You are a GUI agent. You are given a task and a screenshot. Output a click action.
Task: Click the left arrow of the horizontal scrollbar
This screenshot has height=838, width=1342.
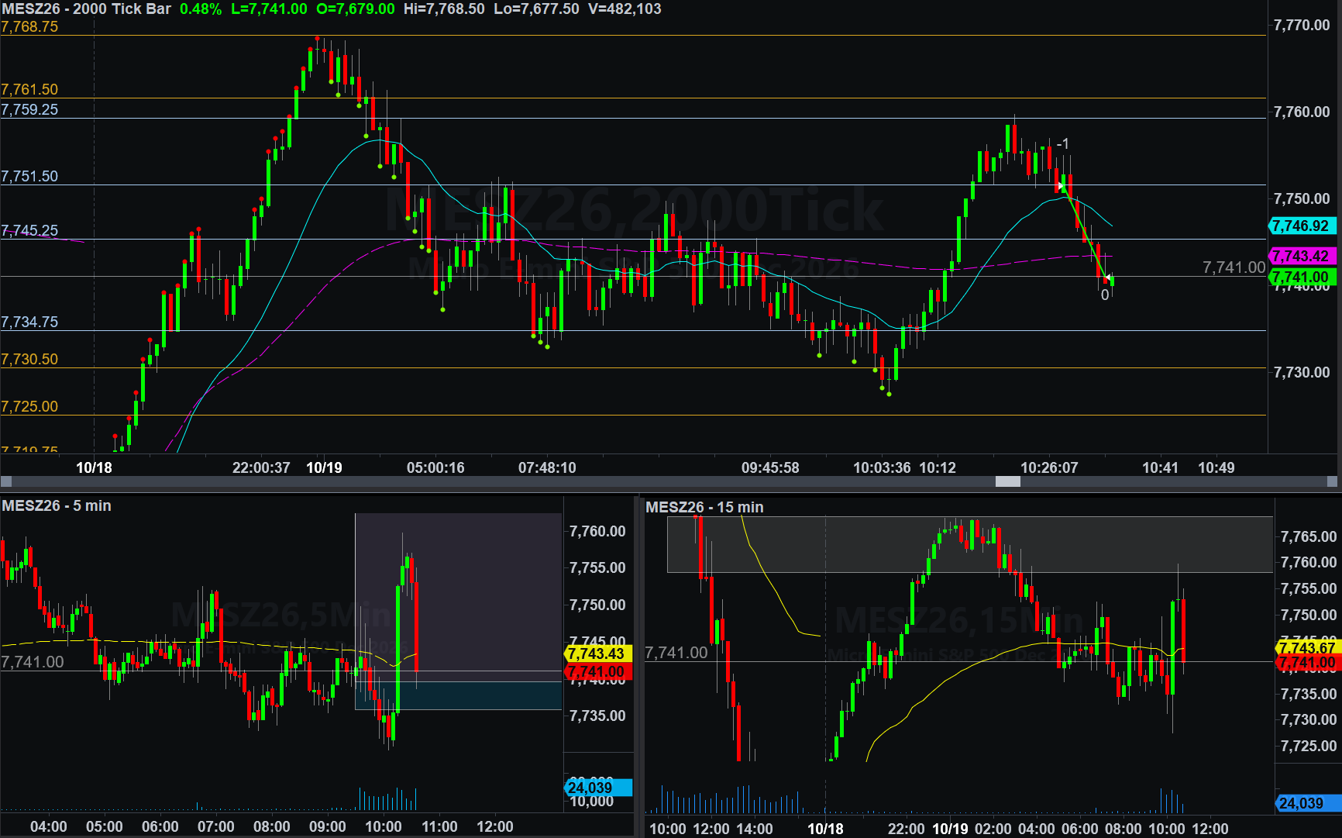click(5, 481)
